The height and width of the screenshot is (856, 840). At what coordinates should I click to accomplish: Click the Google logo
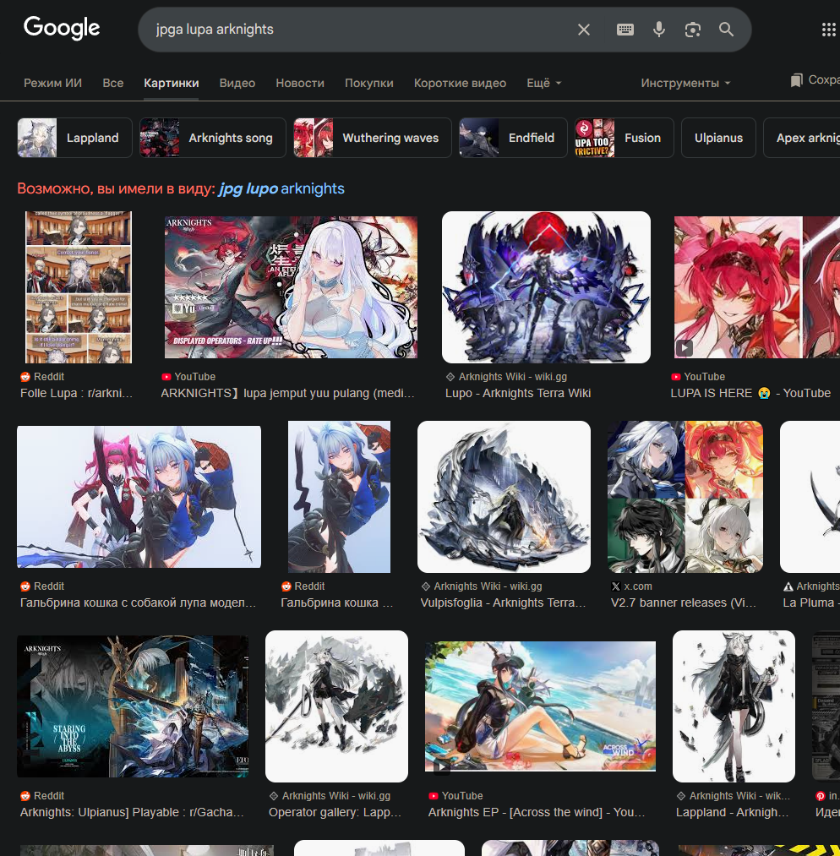62,28
